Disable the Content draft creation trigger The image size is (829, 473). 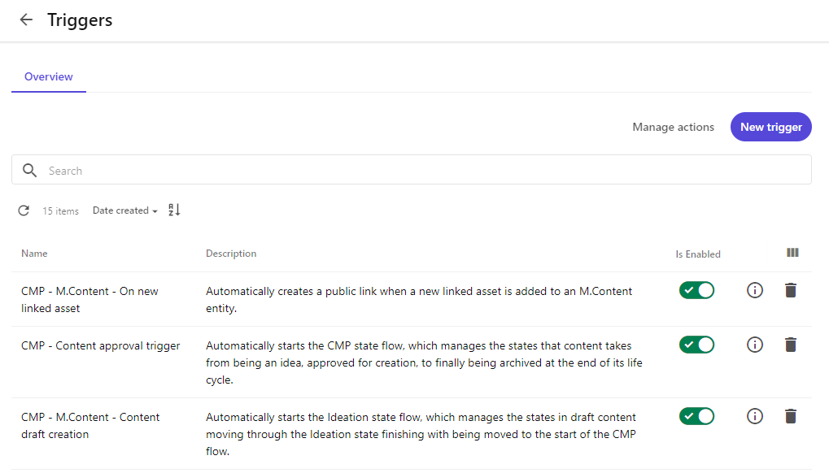click(696, 416)
